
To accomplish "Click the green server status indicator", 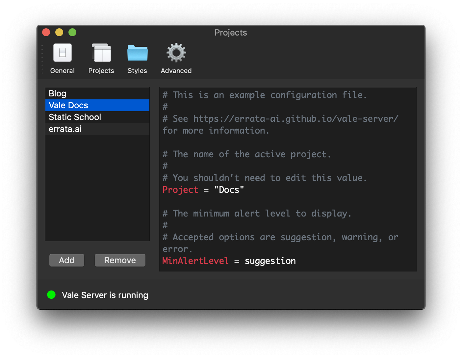I will (51, 295).
